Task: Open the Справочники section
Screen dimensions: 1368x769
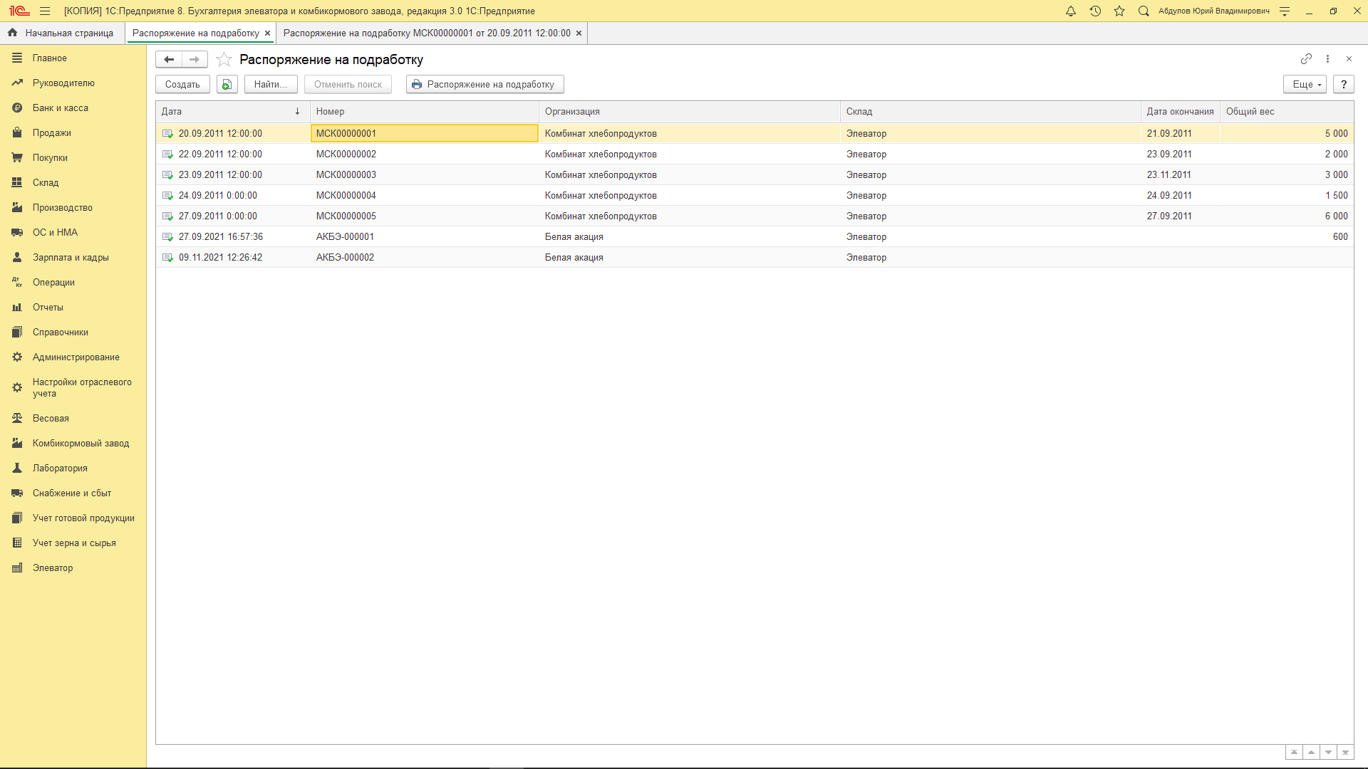Action: pyautogui.click(x=73, y=333)
